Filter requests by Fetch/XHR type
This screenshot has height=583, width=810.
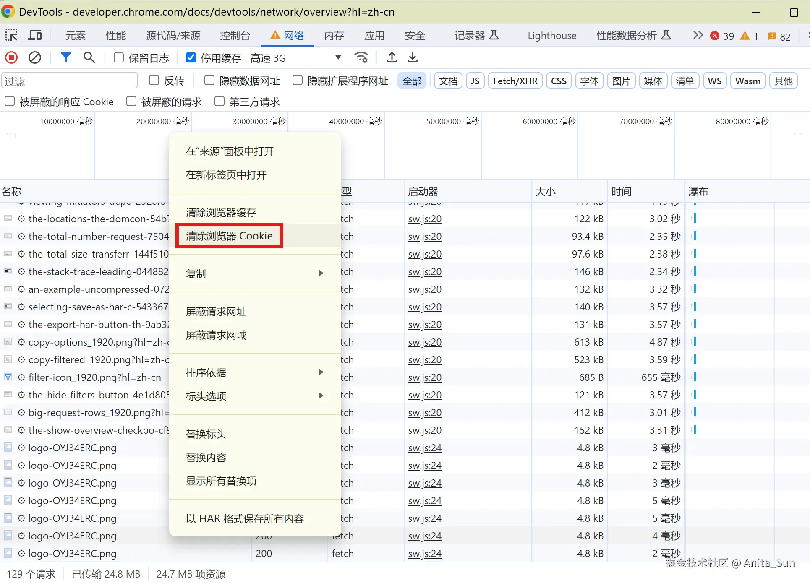pyautogui.click(x=515, y=81)
